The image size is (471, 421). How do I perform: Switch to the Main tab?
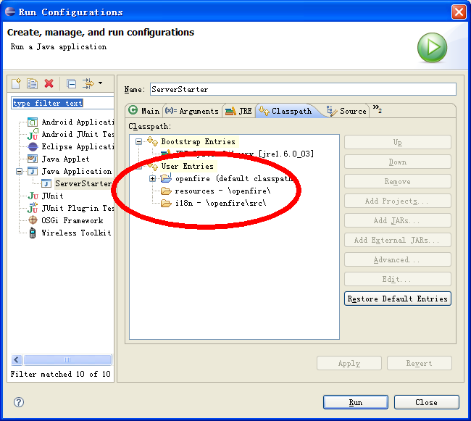(x=144, y=111)
